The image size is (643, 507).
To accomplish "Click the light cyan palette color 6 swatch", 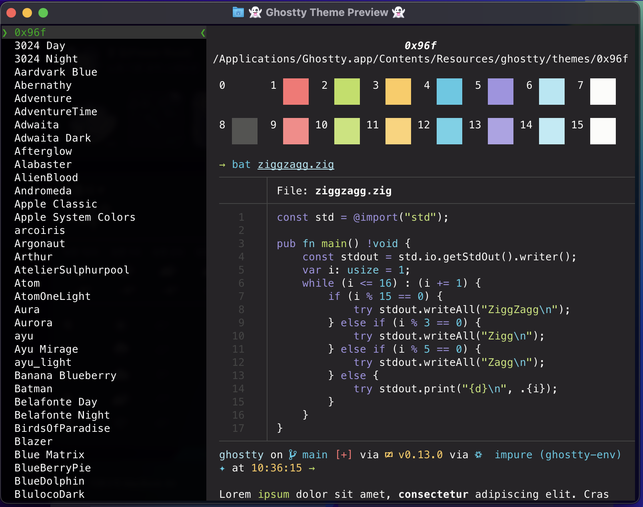I will [552, 92].
